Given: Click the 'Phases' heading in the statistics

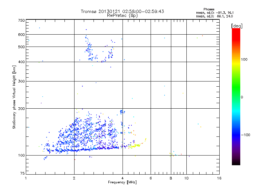Looking at the screenshot, I should point(209,9).
